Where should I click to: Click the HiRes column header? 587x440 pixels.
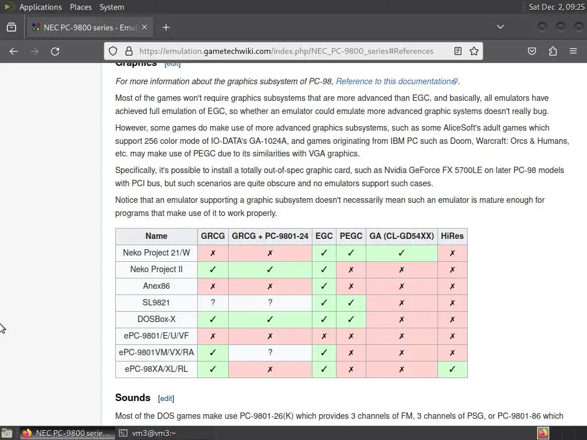[x=452, y=236]
